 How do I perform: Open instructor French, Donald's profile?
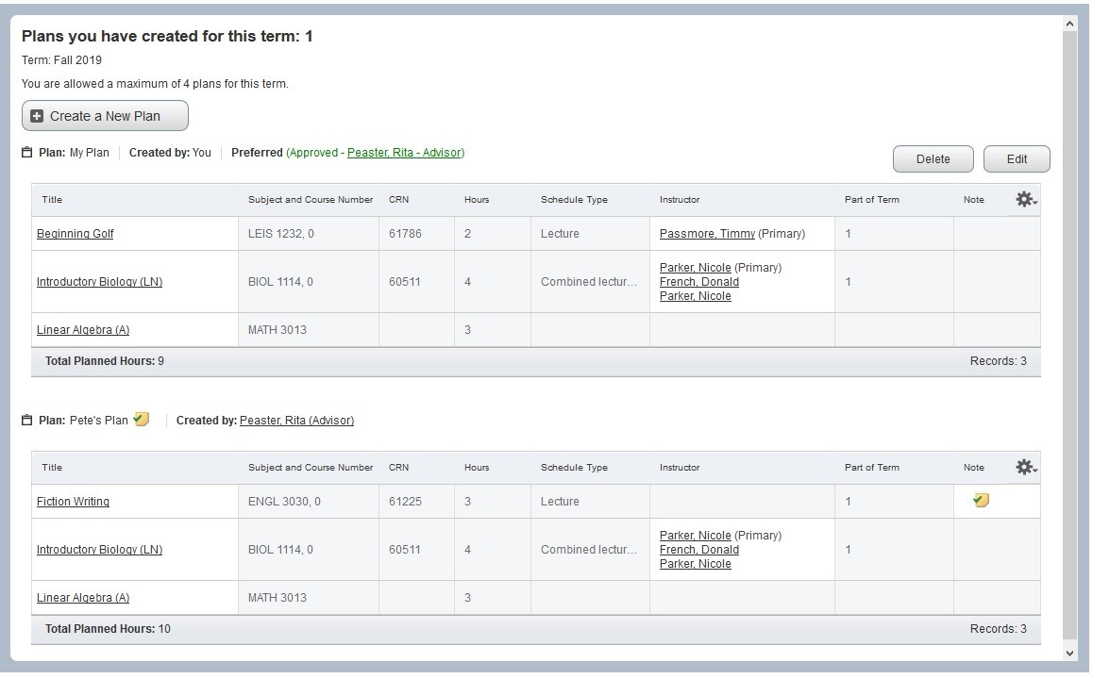click(x=698, y=281)
